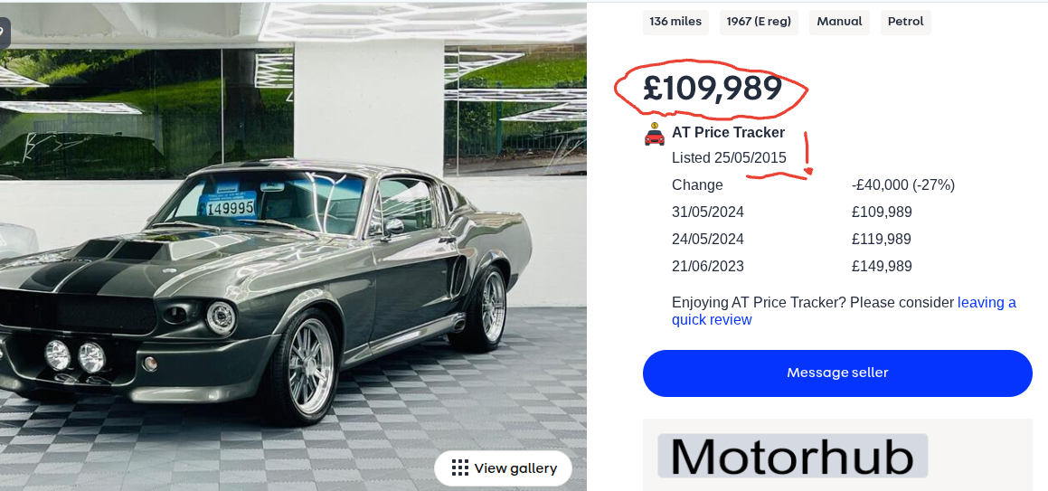Click the grid icon beside View gallery
Image resolution: width=1048 pixels, height=491 pixels.
pyautogui.click(x=460, y=467)
